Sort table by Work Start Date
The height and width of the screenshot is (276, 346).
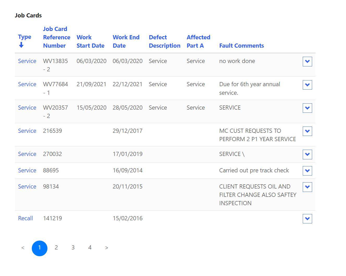90,41
